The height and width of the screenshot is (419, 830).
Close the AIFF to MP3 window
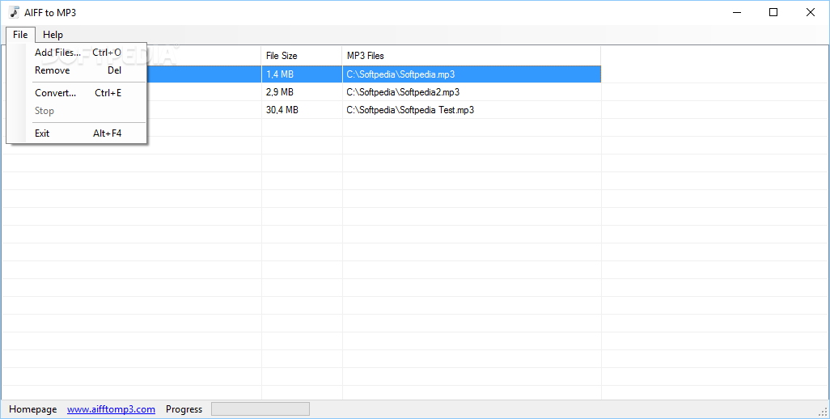[811, 12]
